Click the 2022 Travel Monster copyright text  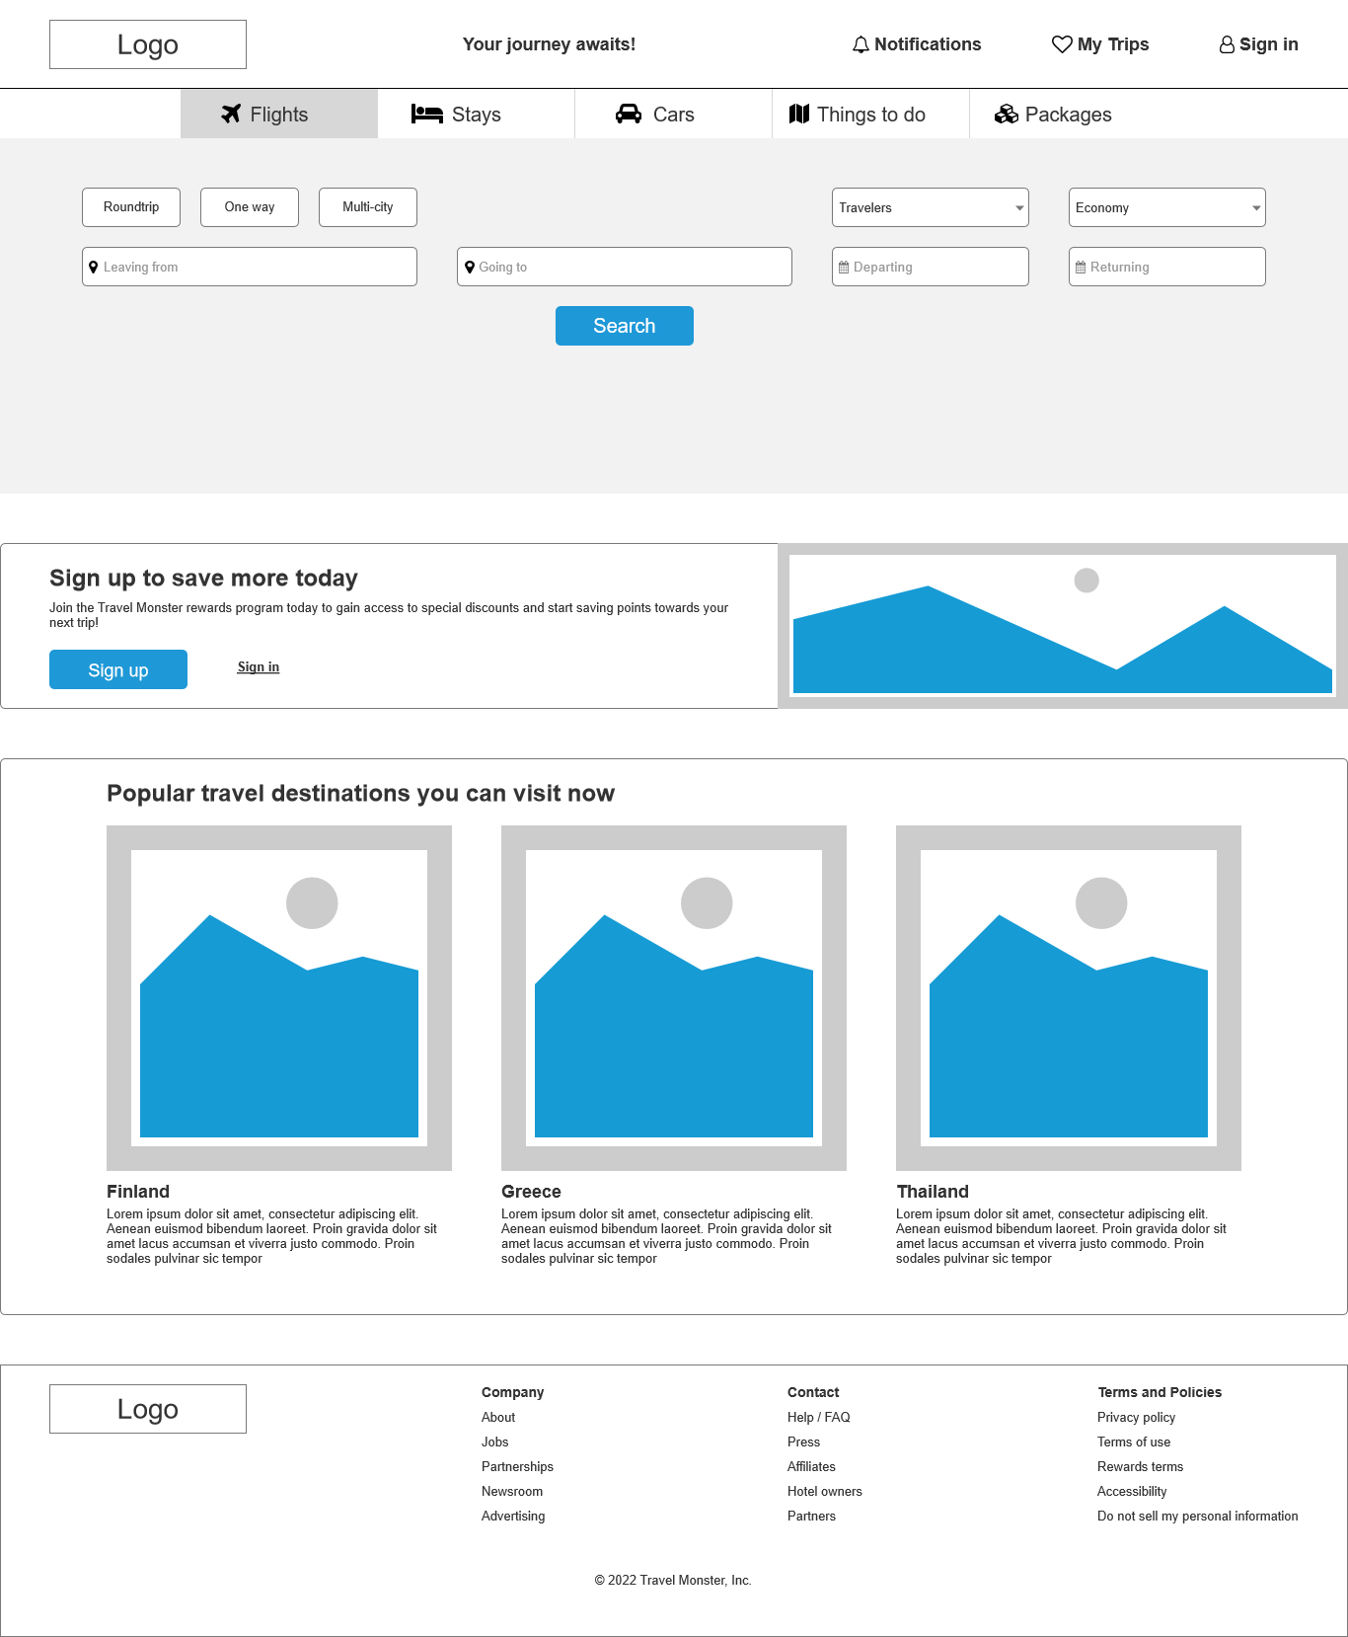(x=673, y=1580)
